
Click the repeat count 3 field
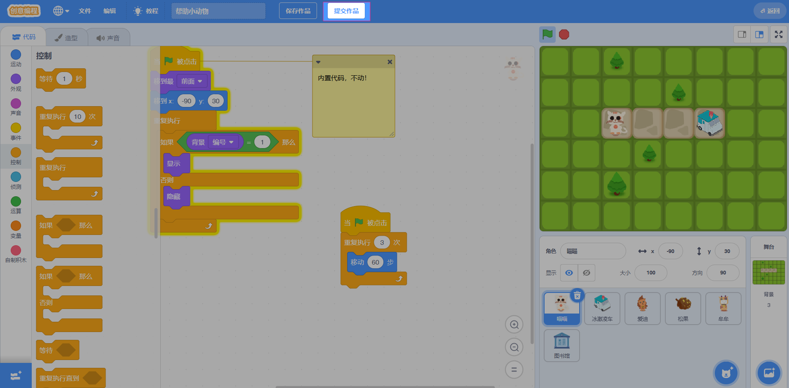(x=382, y=242)
